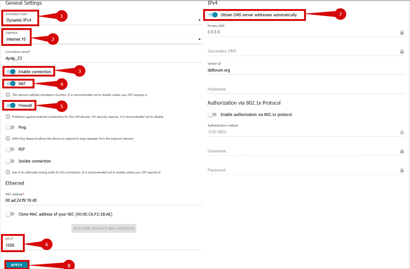Click the lock icon in Password field
Viewport: 410px width, 269px height.
click(x=402, y=170)
